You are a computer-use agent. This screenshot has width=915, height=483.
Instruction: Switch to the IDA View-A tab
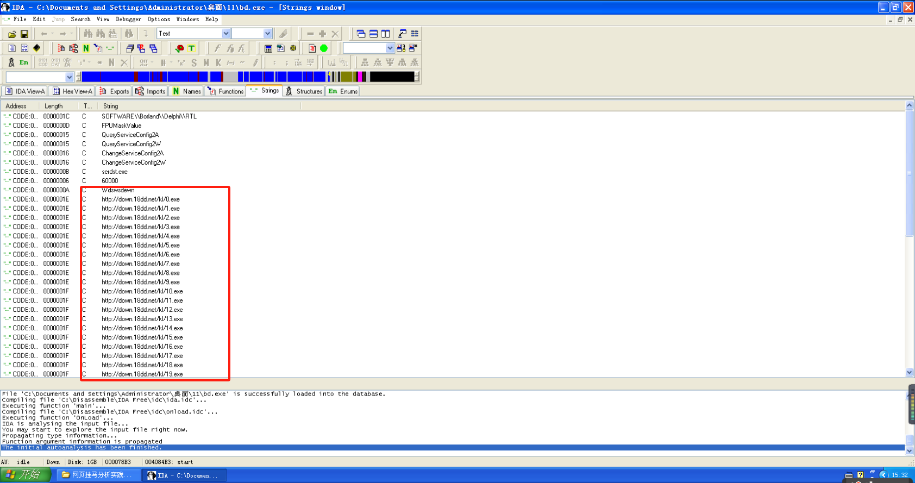(25, 91)
